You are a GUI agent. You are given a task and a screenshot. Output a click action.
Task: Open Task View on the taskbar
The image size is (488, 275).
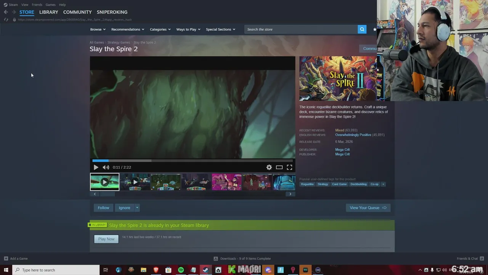[106, 270]
